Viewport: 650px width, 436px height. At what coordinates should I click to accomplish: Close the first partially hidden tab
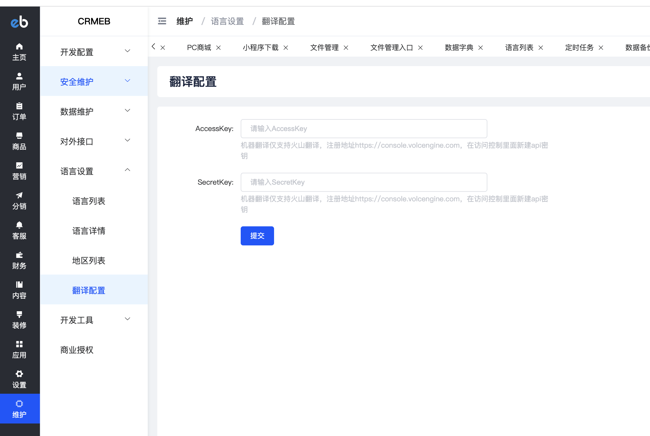tap(163, 48)
